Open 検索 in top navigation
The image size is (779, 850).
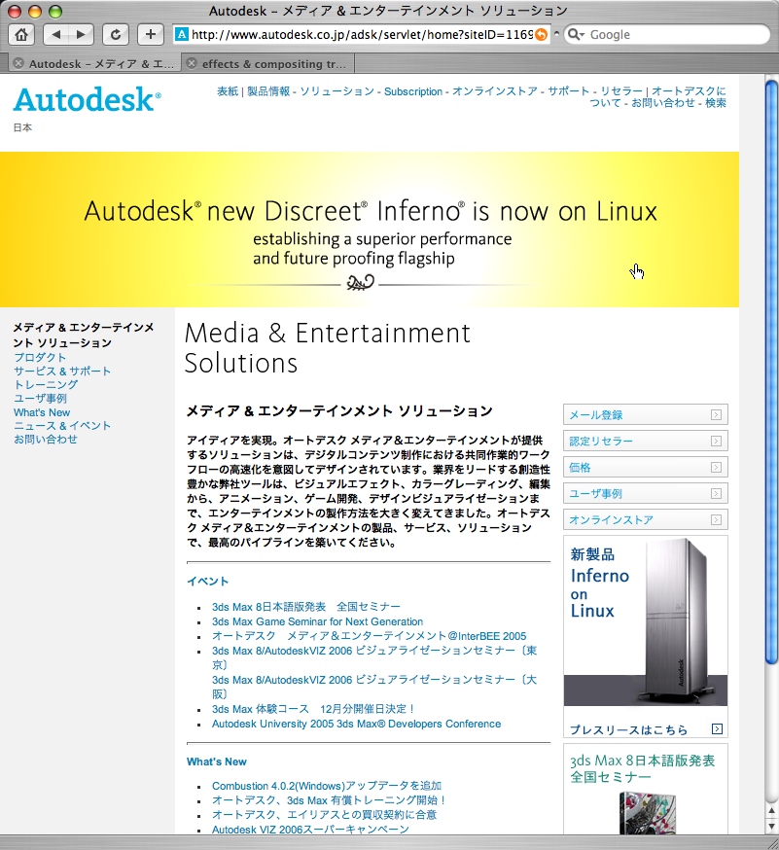pyautogui.click(x=716, y=102)
